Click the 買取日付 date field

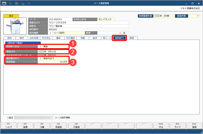tap(53, 52)
